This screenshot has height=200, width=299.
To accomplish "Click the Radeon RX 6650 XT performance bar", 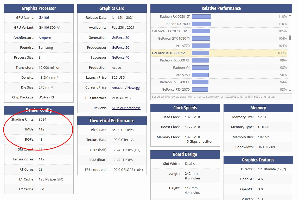I will point(202,17).
